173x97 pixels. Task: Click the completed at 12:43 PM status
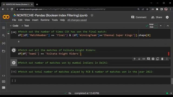click(87, 93)
